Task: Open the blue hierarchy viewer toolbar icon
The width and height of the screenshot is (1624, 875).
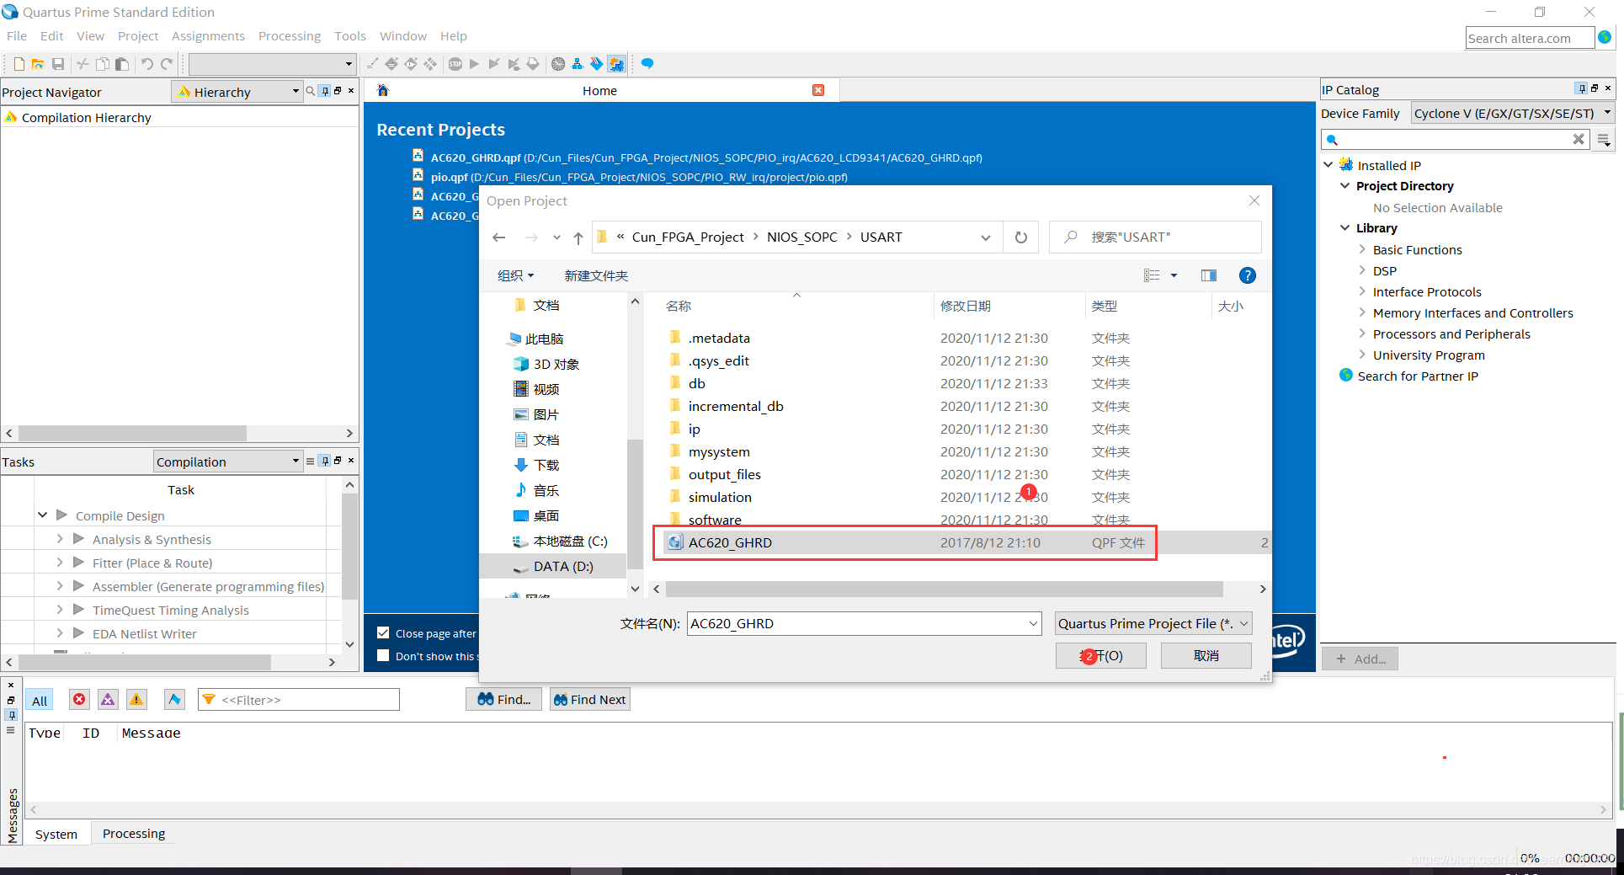Action: click(578, 64)
